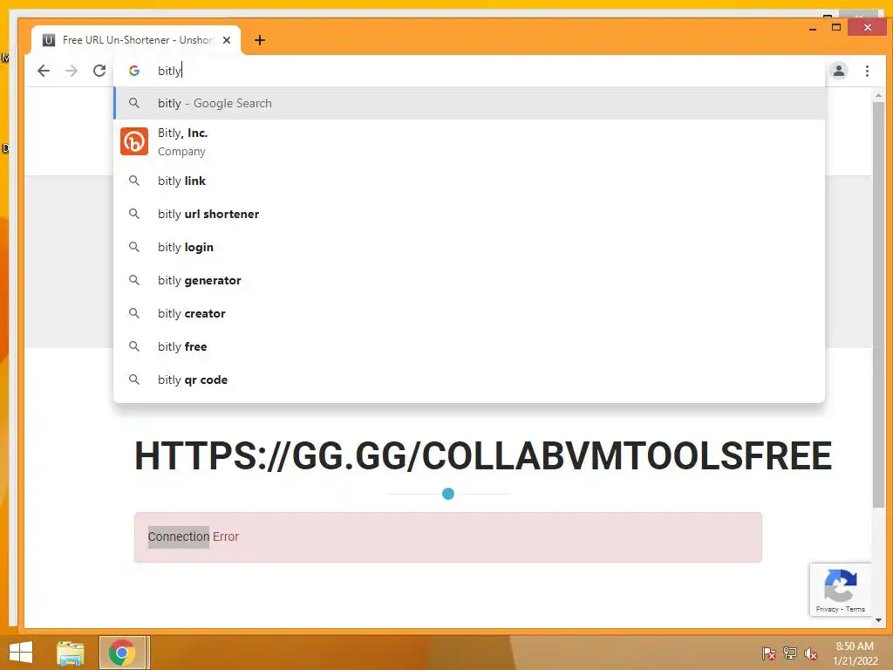
Task: Reload the page with the refresh icon
Action: pos(99,71)
